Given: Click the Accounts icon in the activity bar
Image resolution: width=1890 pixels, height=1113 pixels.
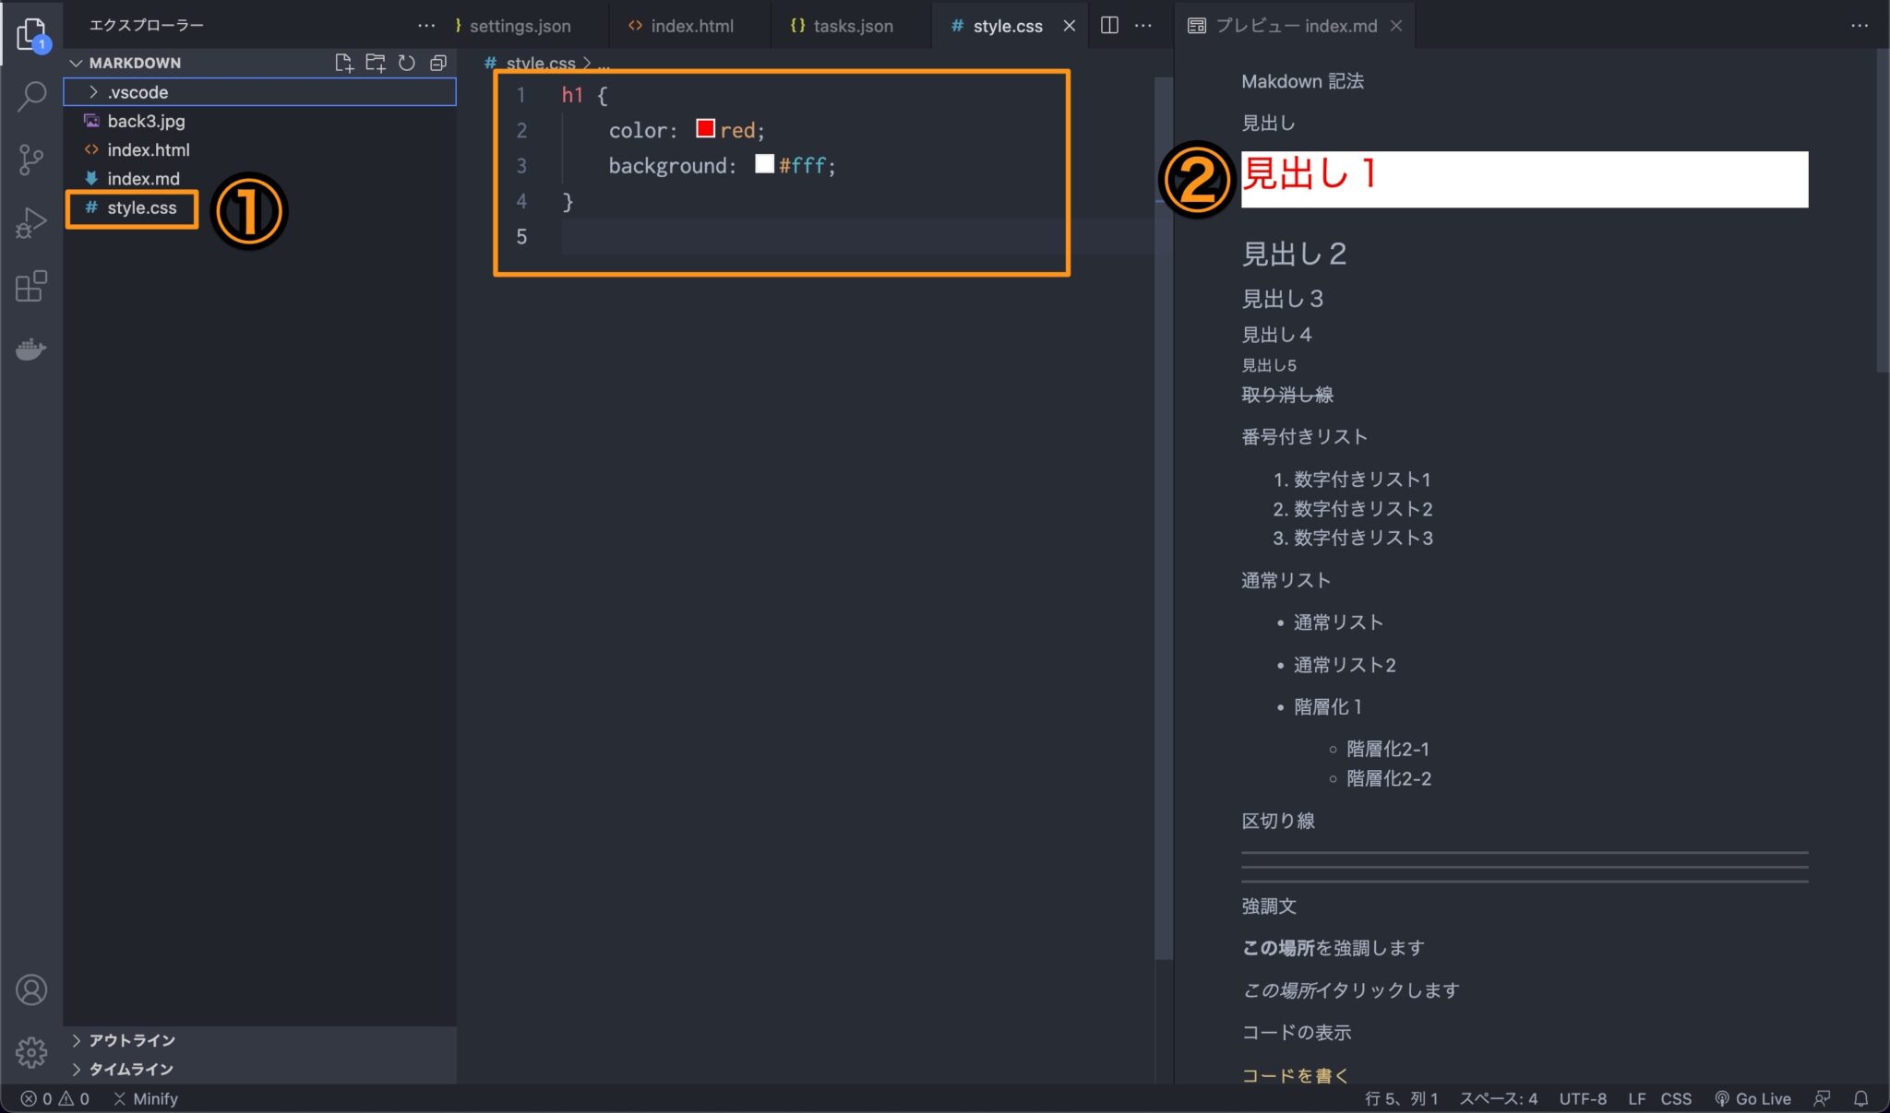Looking at the screenshot, I should tap(31, 989).
